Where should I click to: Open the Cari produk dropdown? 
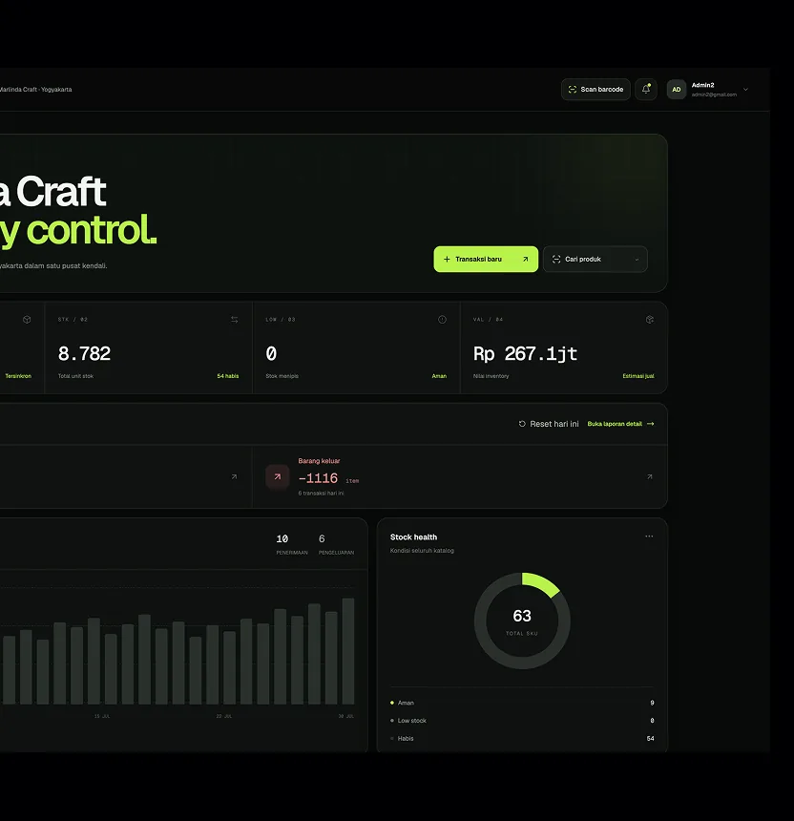pos(595,259)
